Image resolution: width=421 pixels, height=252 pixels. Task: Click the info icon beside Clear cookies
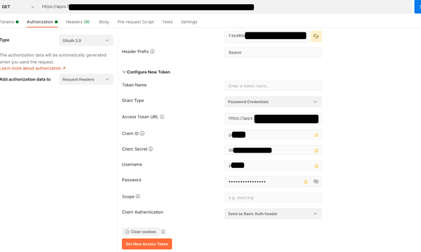(x=163, y=232)
